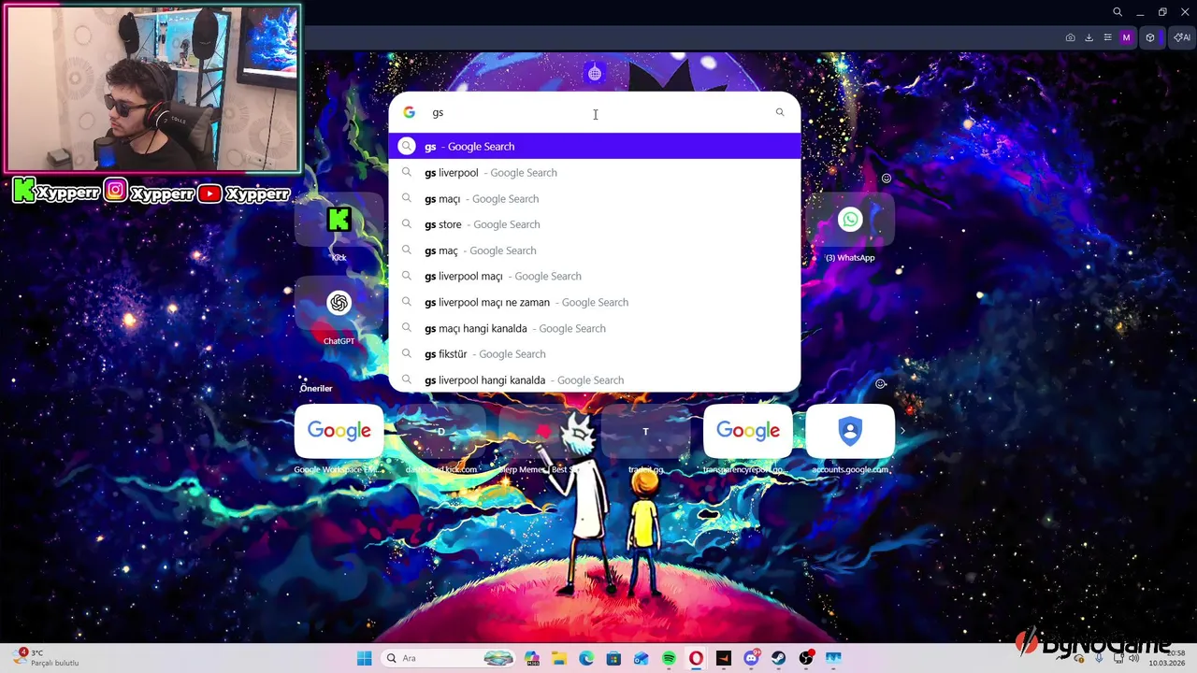Image resolution: width=1197 pixels, height=673 pixels.
Task: Click the Kick Xypperr overlay badge
Action: tap(56, 193)
